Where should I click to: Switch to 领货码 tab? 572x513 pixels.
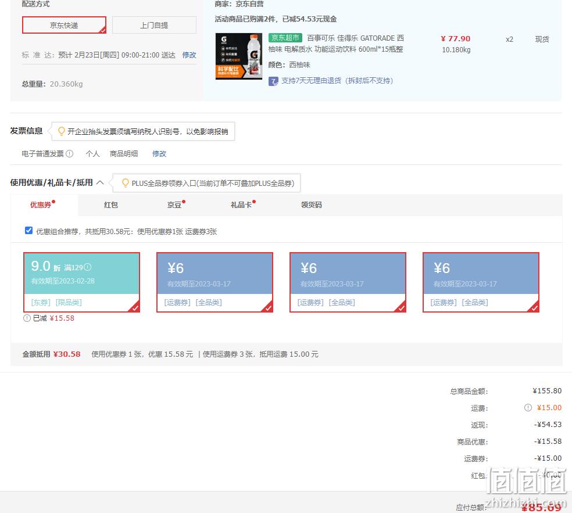[311, 205]
